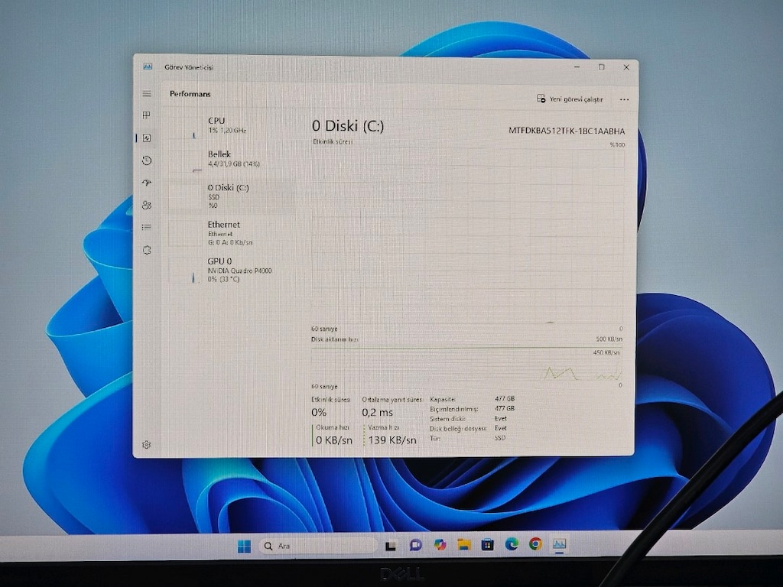Open the Details list icon in sidebar
The image size is (783, 587).
point(146,228)
